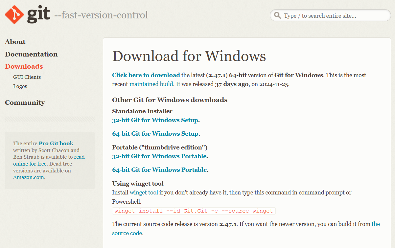This screenshot has height=248, width=395.
Task: Click the 'Standalone Installer' label
Action: 142,111
